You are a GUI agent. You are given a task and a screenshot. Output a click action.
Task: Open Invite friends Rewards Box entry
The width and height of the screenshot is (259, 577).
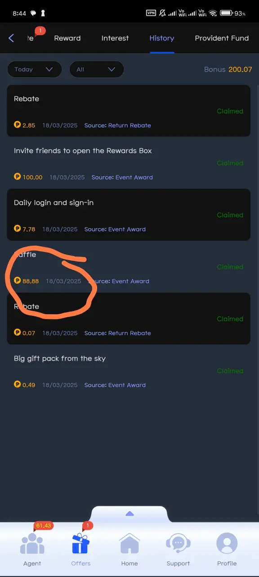129,163
